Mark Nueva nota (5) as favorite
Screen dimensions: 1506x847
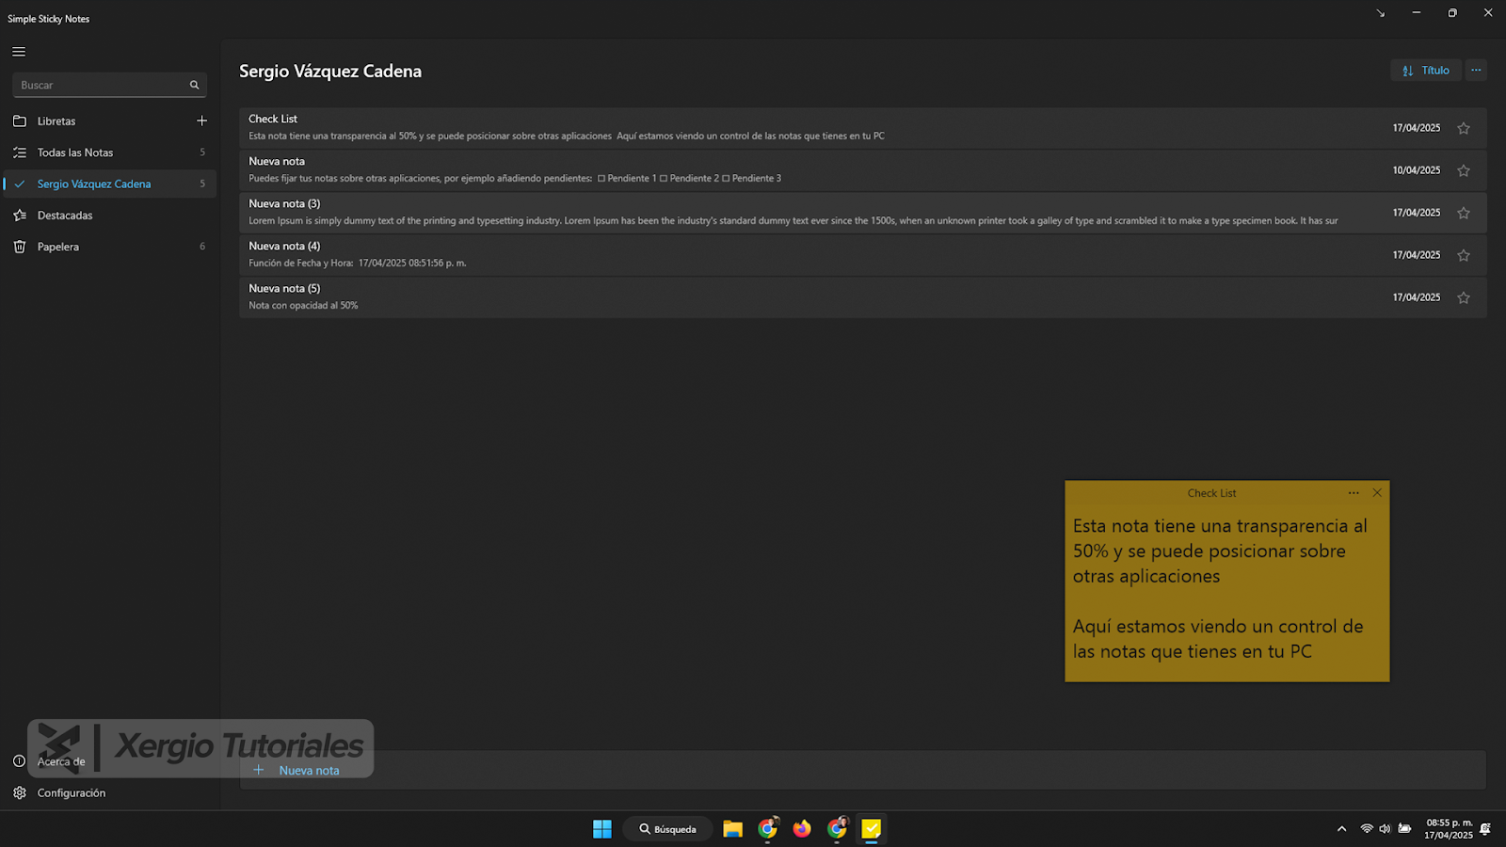(1463, 297)
